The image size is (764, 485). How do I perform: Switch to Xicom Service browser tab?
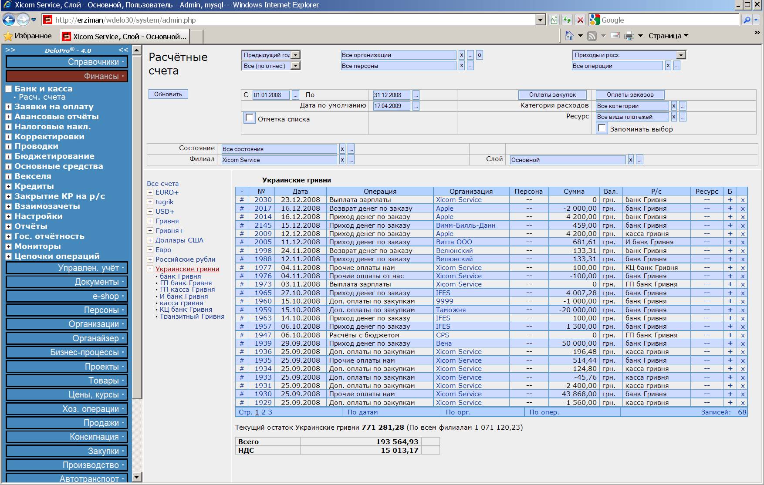125,37
